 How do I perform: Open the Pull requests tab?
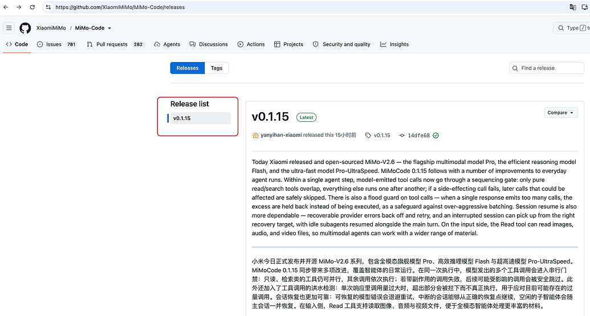[x=115, y=44]
